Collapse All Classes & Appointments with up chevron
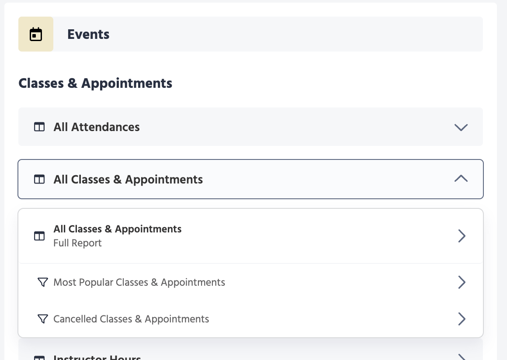Image resolution: width=507 pixels, height=360 pixels. [461, 179]
